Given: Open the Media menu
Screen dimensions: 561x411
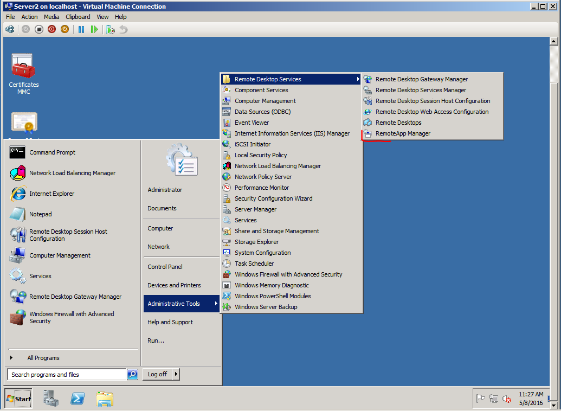Looking at the screenshot, I should (51, 17).
